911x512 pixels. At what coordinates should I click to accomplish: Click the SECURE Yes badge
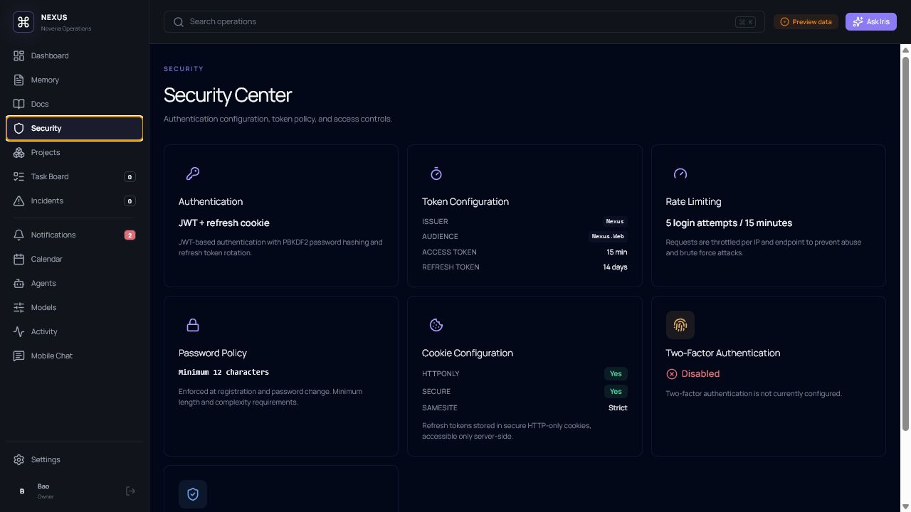616,392
